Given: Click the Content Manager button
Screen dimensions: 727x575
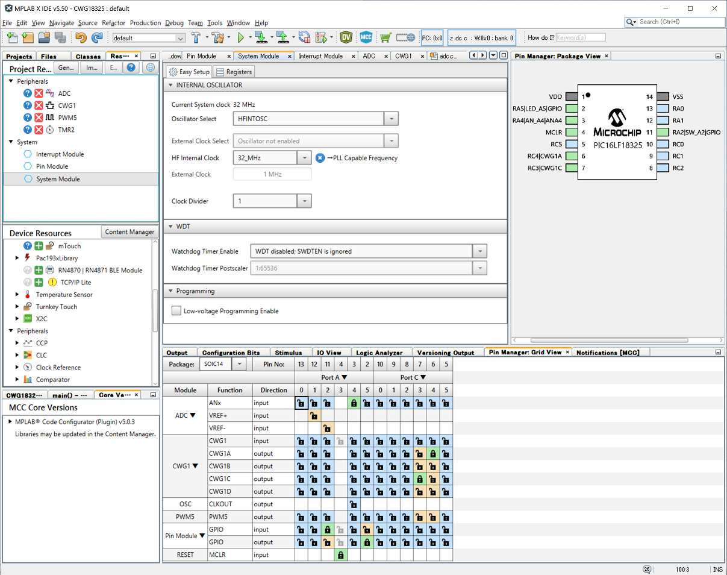Looking at the screenshot, I should (130, 232).
